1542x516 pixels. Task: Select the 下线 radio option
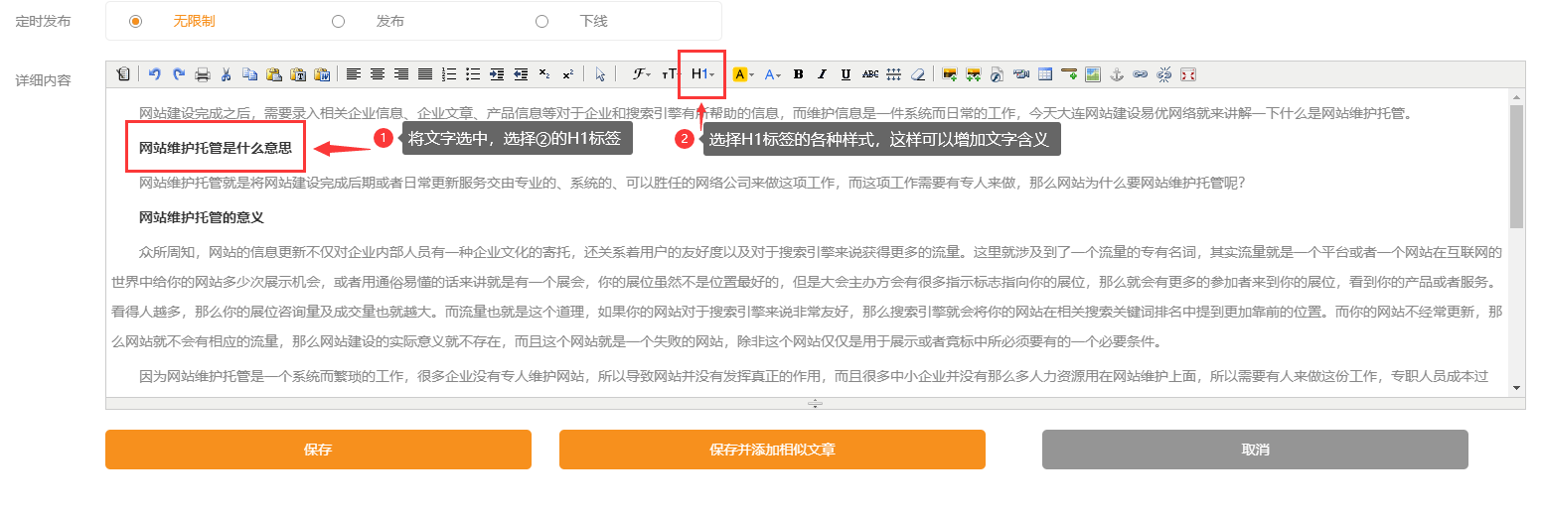click(541, 21)
